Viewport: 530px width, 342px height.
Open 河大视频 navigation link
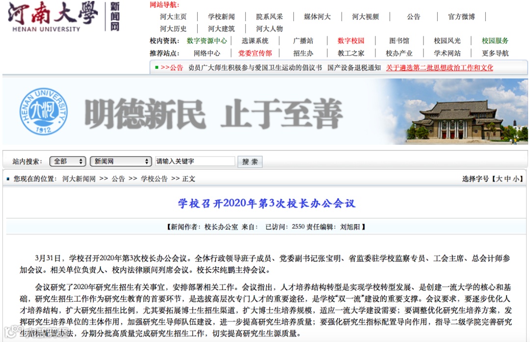(x=365, y=17)
